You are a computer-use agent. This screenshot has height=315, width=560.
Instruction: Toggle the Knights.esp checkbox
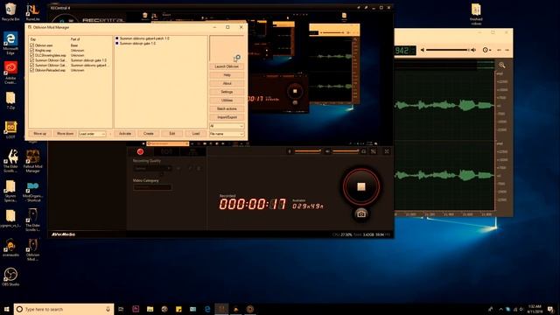tap(31, 51)
